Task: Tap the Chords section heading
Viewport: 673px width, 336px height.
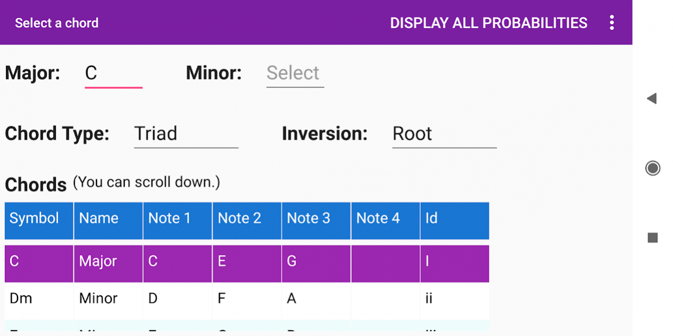Action: (36, 185)
